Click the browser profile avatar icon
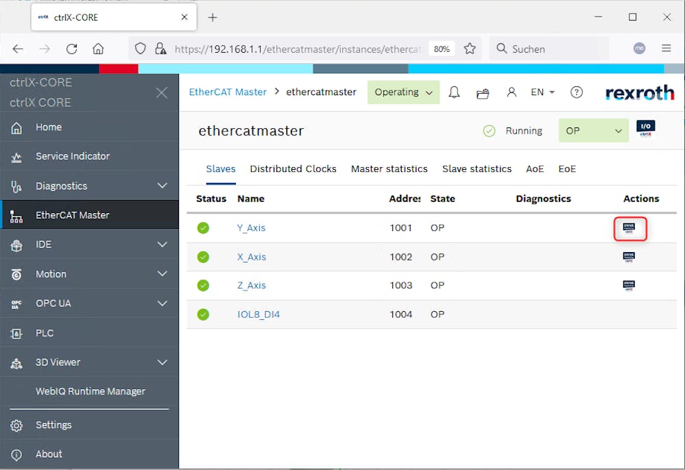685x470 pixels. (x=640, y=49)
